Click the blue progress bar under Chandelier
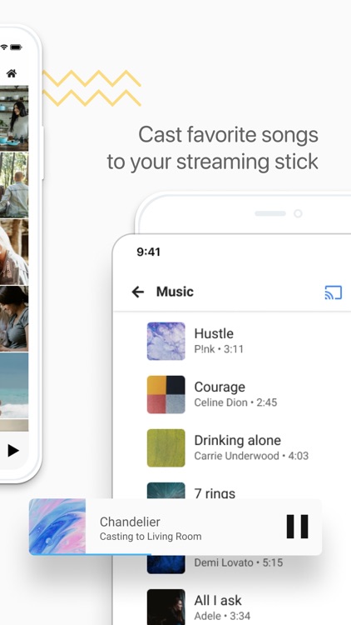Image resolution: width=351 pixels, height=625 pixels. click(91, 554)
